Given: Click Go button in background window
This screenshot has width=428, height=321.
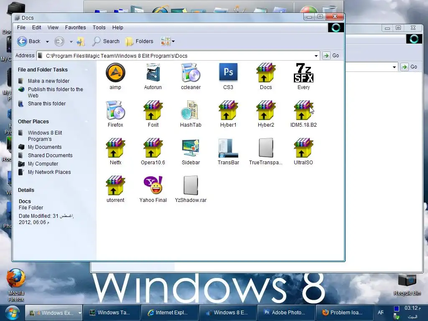Looking at the screenshot, I should click(409, 67).
